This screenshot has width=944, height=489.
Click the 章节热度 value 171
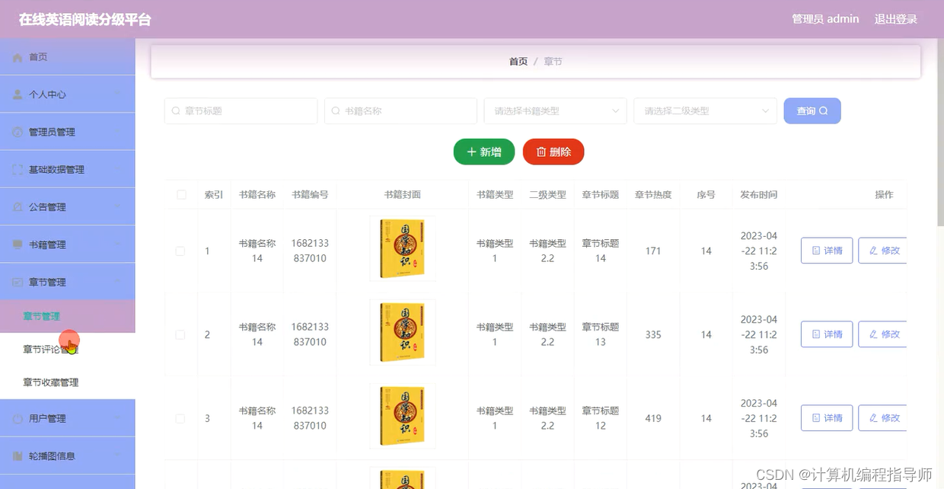[x=653, y=251]
